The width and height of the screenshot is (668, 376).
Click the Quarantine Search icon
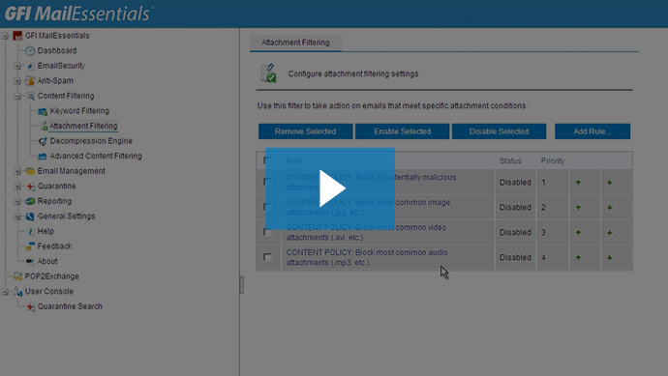pos(30,306)
